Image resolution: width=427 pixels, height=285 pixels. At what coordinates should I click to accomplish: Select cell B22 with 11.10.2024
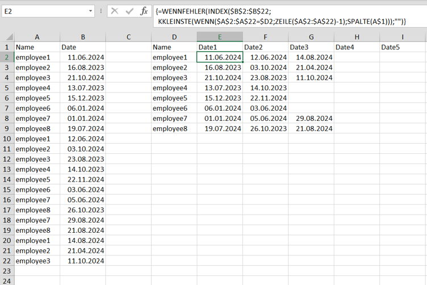pos(83,261)
